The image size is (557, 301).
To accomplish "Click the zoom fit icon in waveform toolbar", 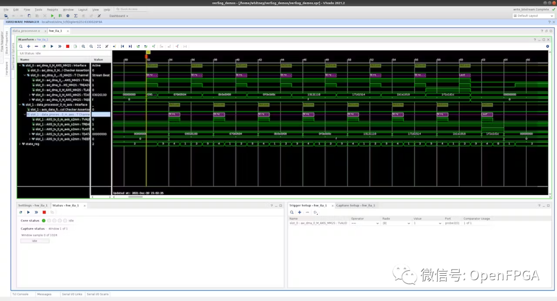I will (99, 46).
